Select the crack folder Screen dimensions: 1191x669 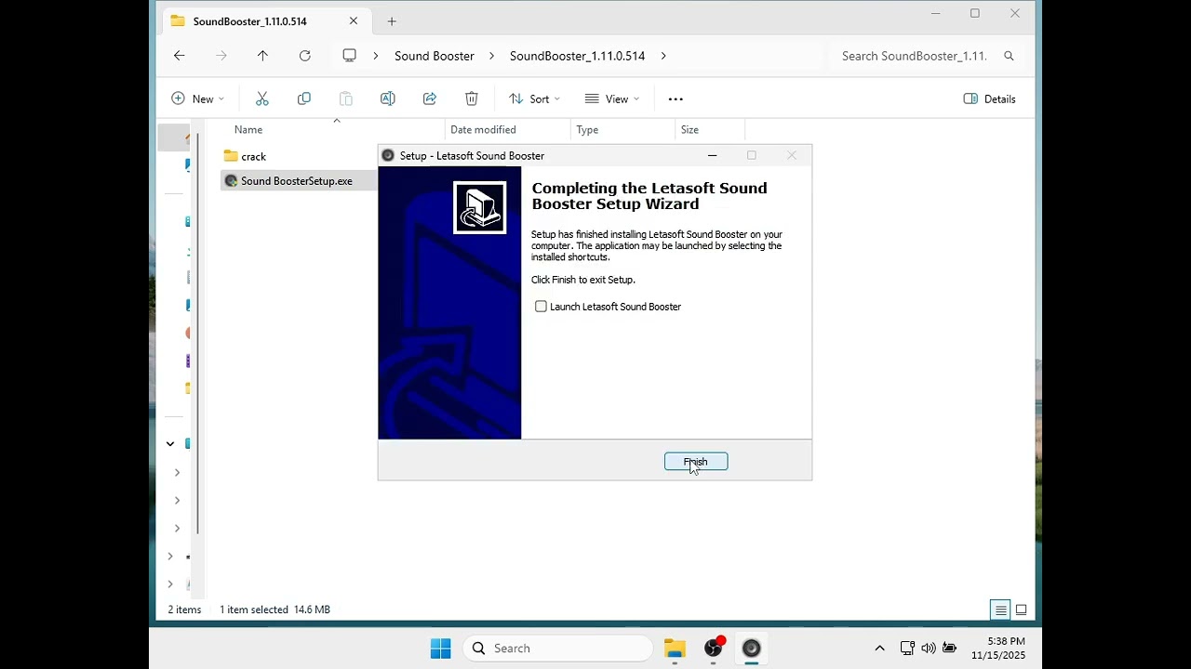(x=246, y=156)
